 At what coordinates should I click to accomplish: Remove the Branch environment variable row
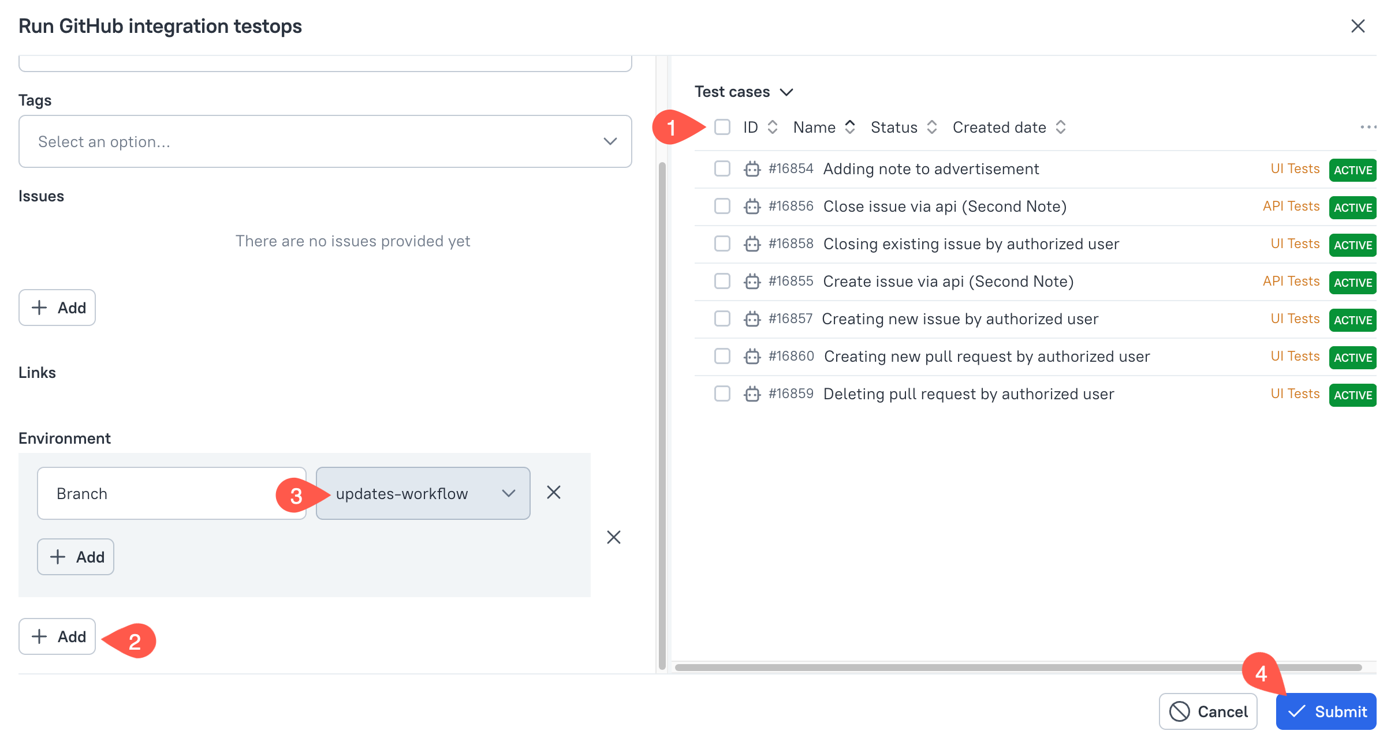click(x=553, y=493)
